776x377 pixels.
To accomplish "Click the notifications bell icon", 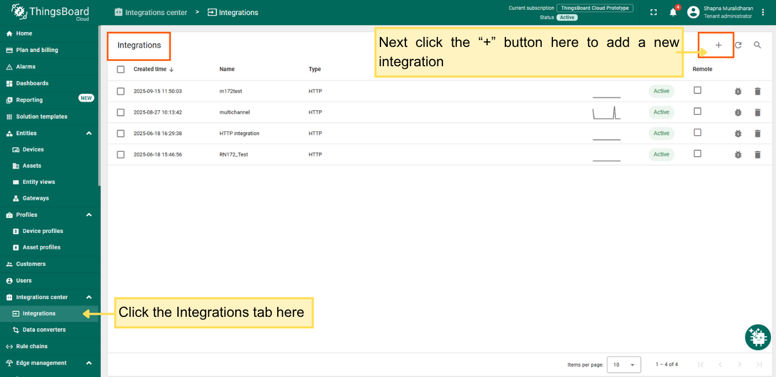I will [673, 12].
